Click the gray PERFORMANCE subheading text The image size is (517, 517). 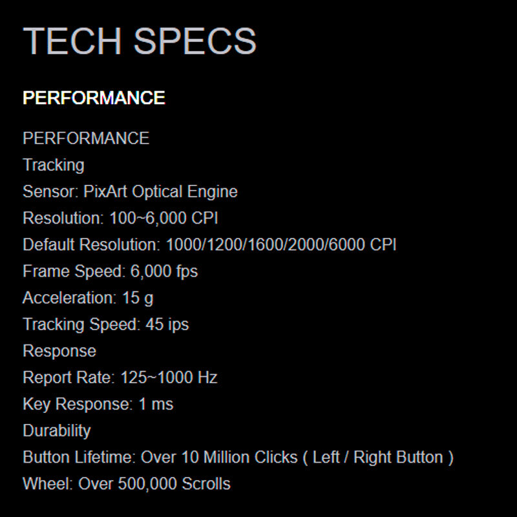pos(86,138)
